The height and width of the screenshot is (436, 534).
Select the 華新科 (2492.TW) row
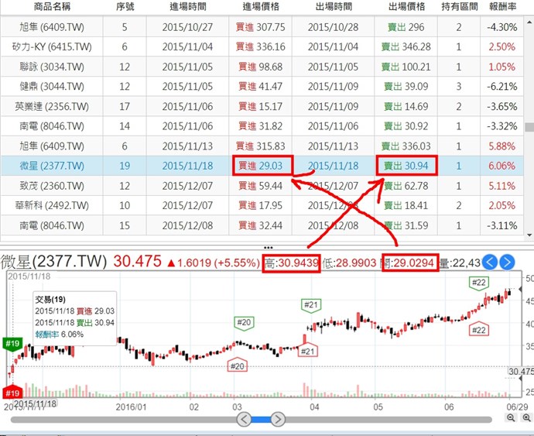pyautogui.click(x=262, y=205)
